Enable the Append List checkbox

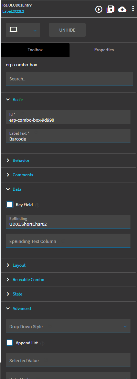tap(10, 343)
